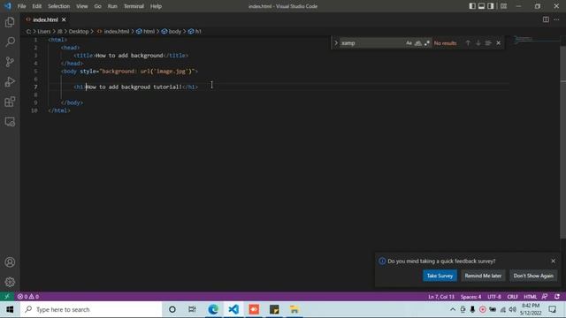This screenshot has width=566, height=318.
Task: Open the Source Control view
Action: coord(10,62)
